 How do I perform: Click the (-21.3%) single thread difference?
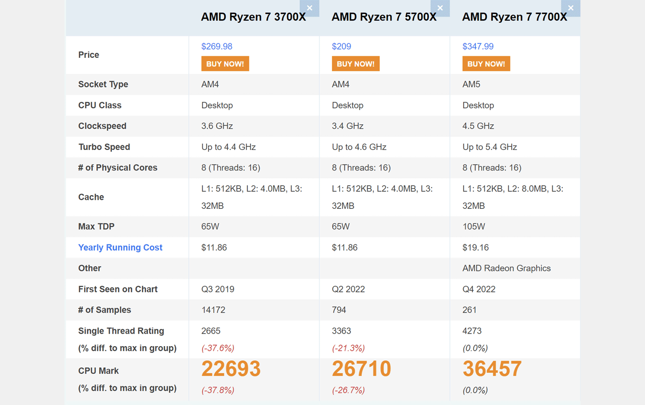348,348
